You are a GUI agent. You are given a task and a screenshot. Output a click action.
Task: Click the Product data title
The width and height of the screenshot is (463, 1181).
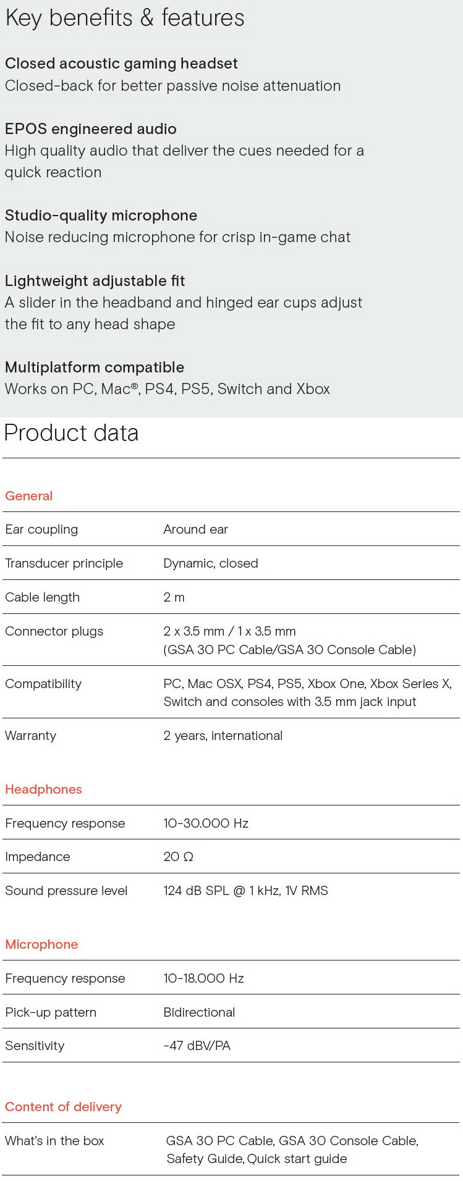(x=72, y=433)
